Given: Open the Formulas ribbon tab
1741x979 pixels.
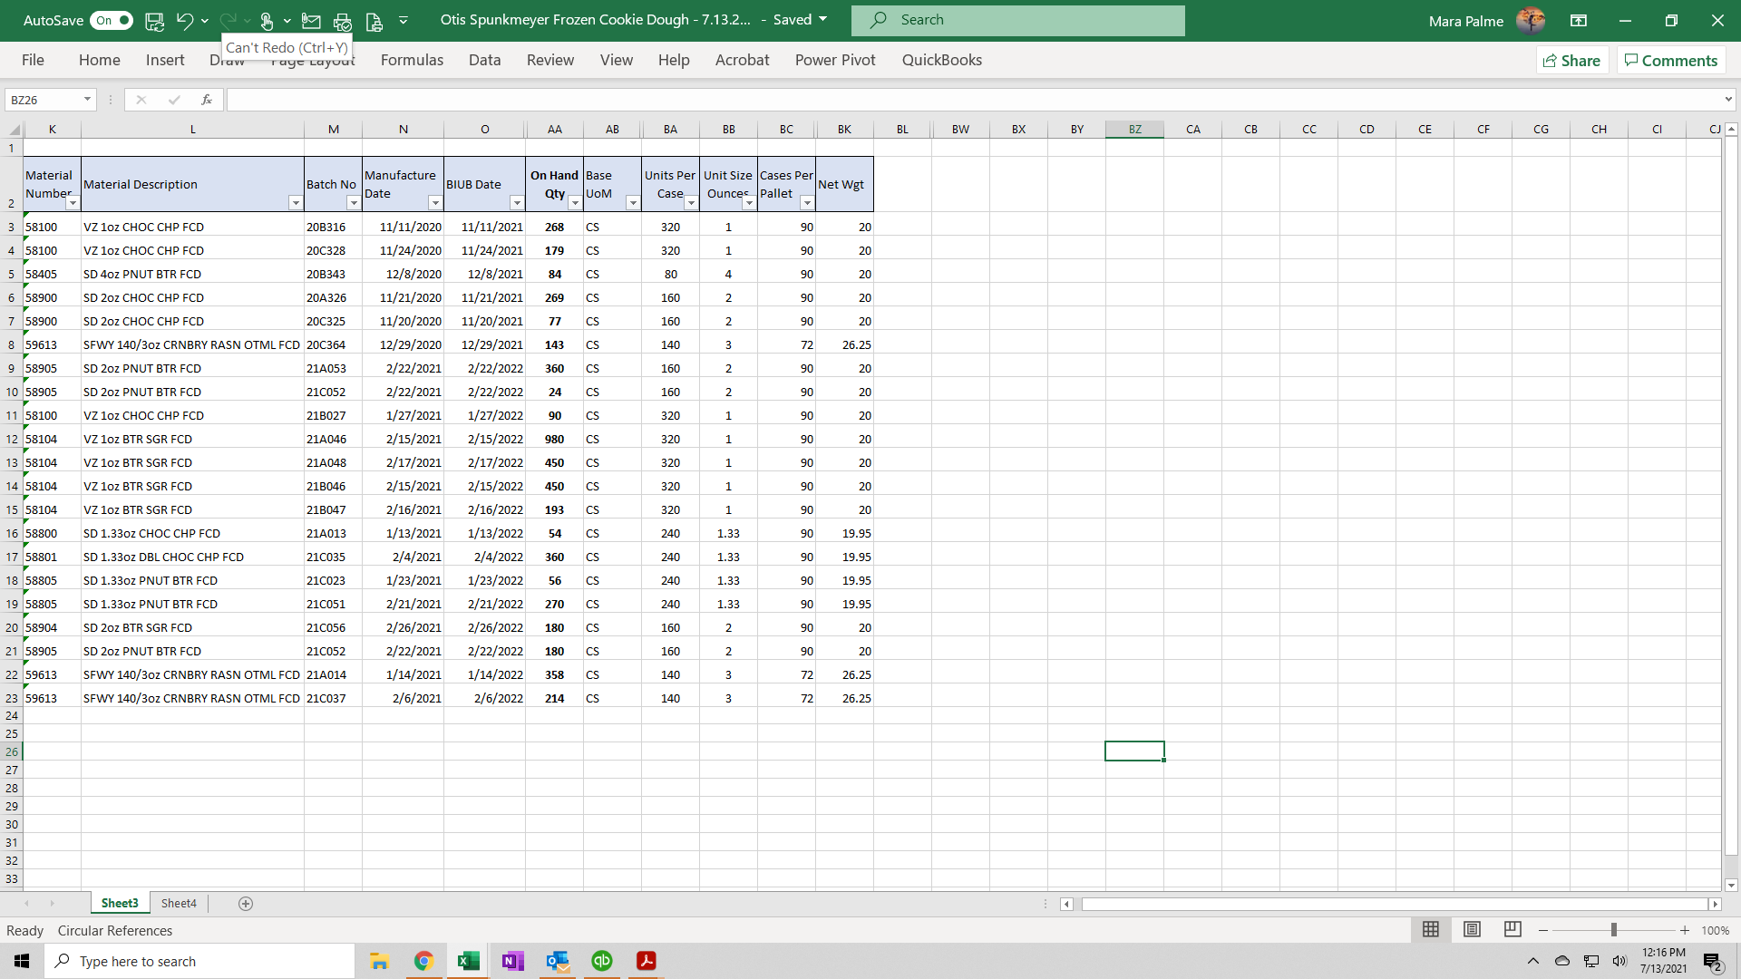Looking at the screenshot, I should [x=412, y=60].
